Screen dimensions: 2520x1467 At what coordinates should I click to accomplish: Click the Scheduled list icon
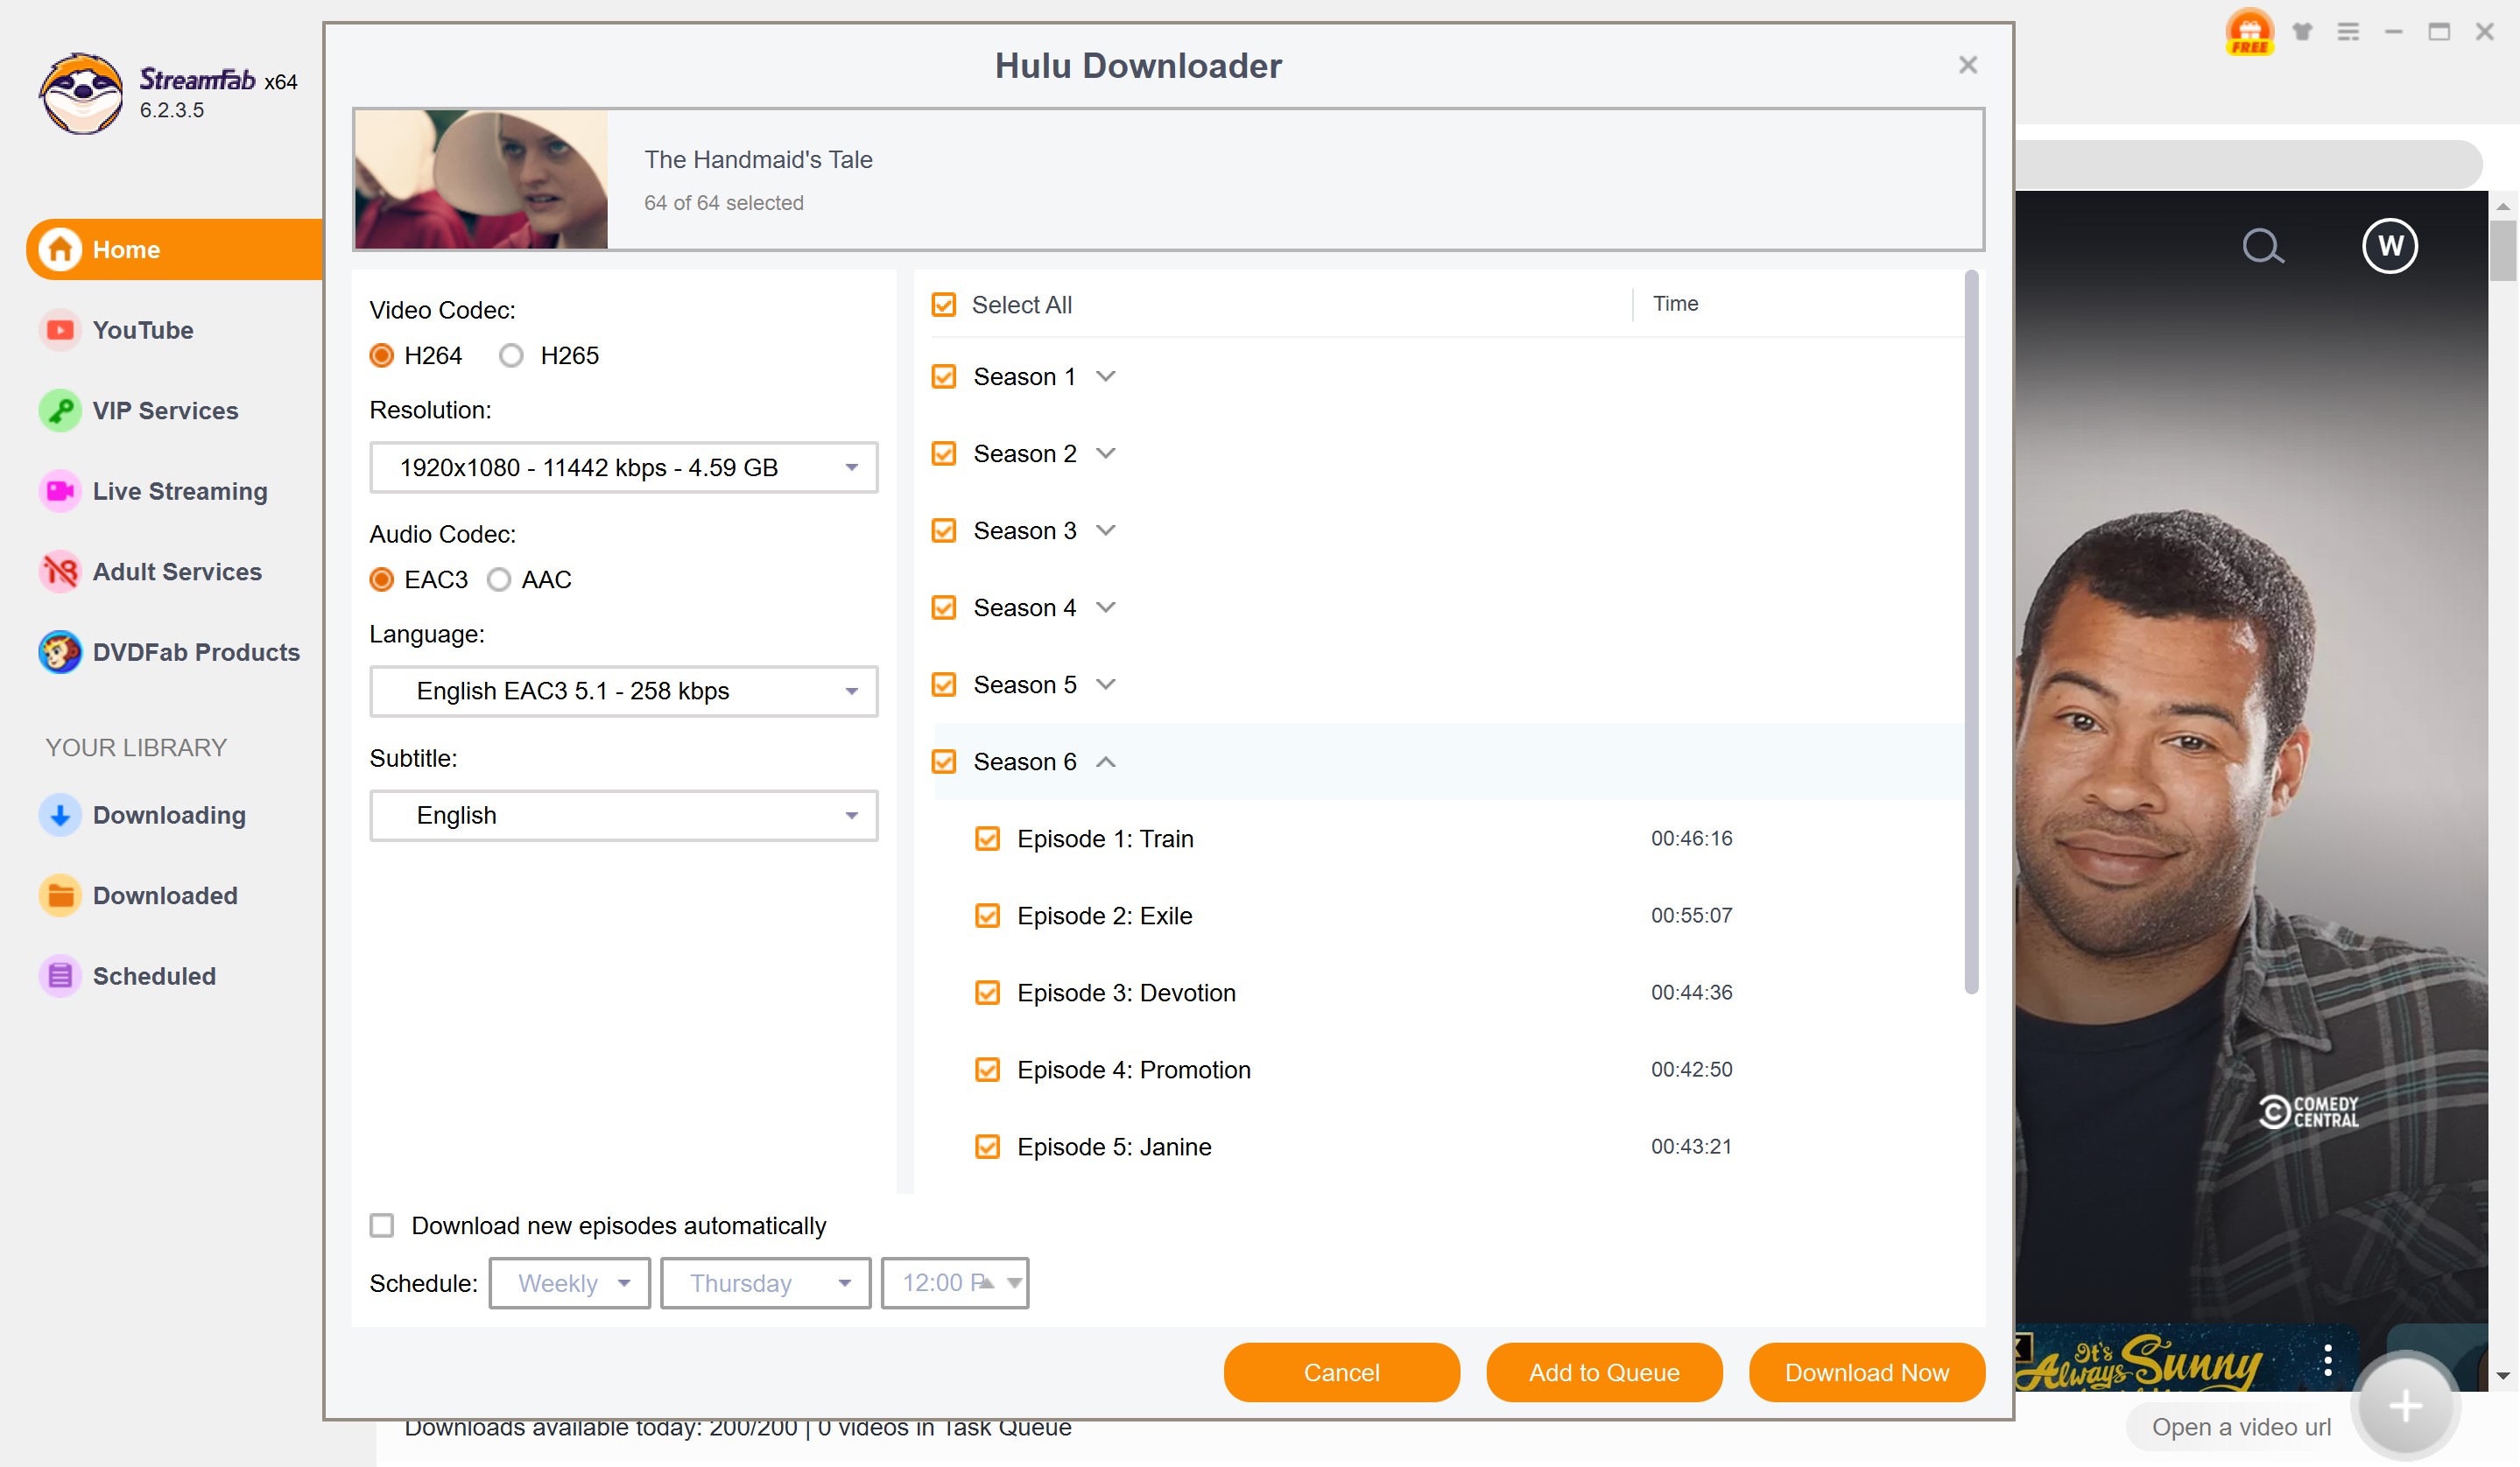click(x=60, y=976)
